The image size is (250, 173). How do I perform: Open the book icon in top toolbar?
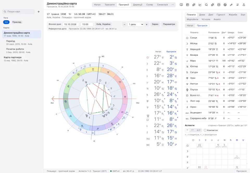point(181,5)
